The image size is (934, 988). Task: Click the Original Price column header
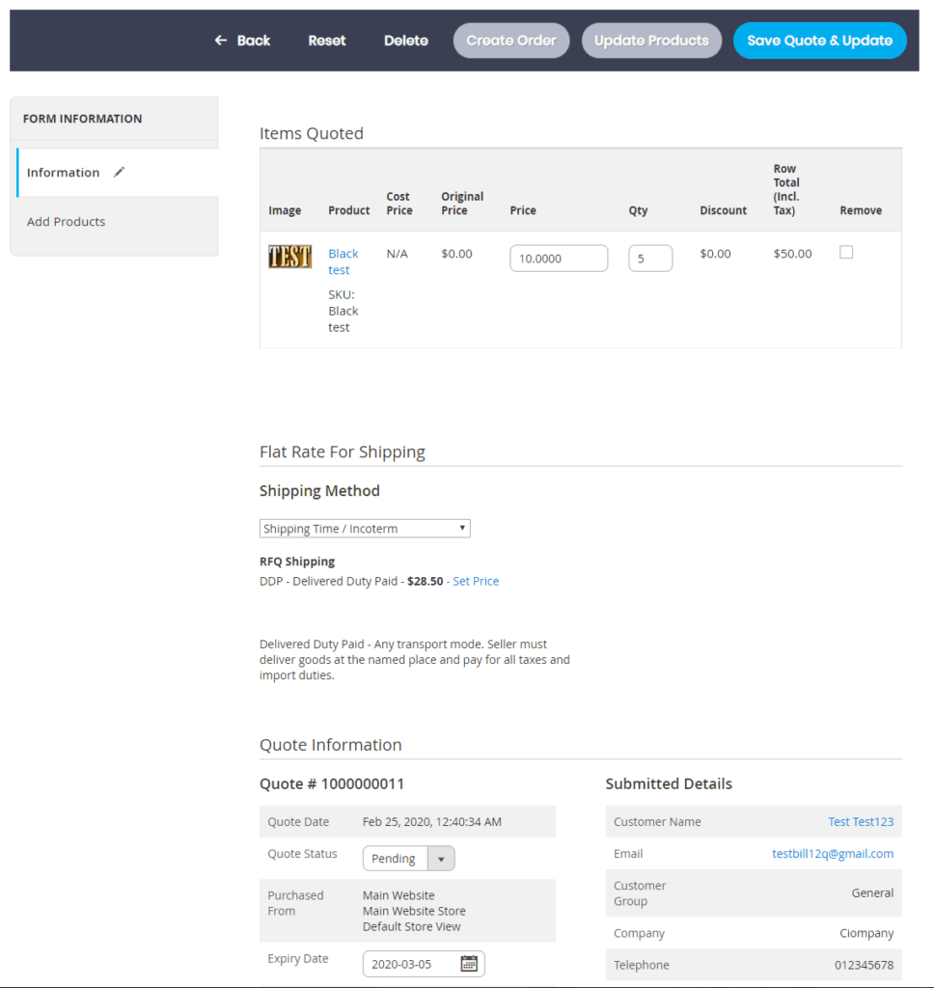pyautogui.click(x=462, y=203)
